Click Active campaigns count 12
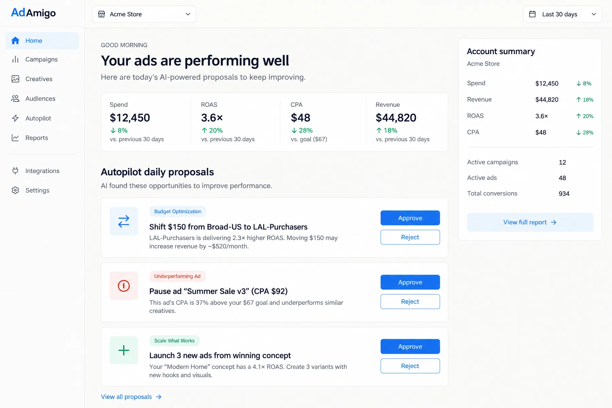This screenshot has width=612, height=408. [x=562, y=163]
